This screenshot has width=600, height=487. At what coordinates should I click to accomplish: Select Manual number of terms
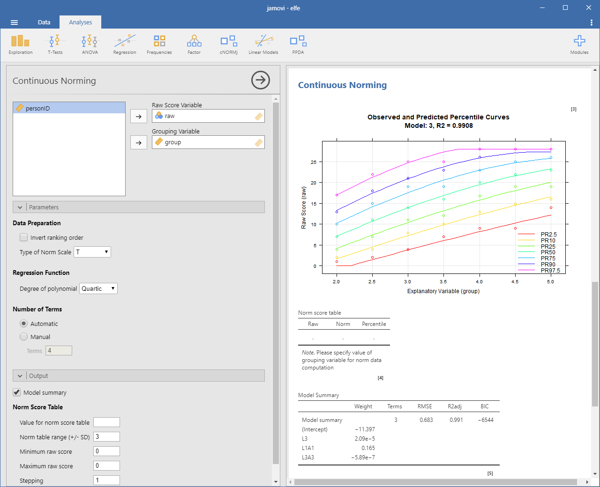click(24, 337)
